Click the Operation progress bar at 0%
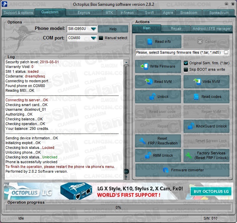 [118, 207]
